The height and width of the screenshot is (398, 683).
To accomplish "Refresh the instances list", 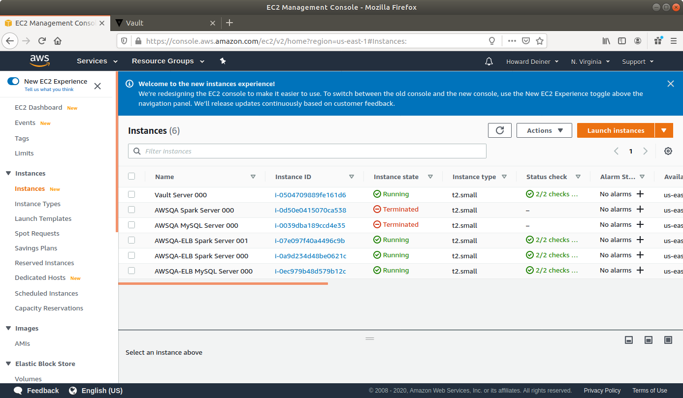I will pos(500,130).
